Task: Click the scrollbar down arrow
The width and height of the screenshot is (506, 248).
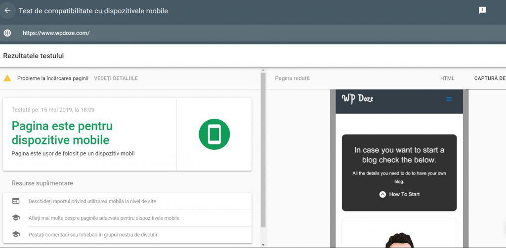Action: 263,245
